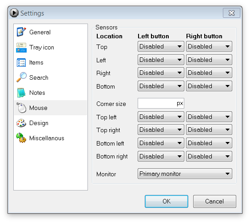Open the Right sensor left-button dropdown

tap(161, 73)
